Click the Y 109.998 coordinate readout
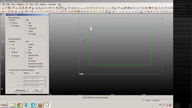The width and height of the screenshot is (192, 108). click(155, 101)
